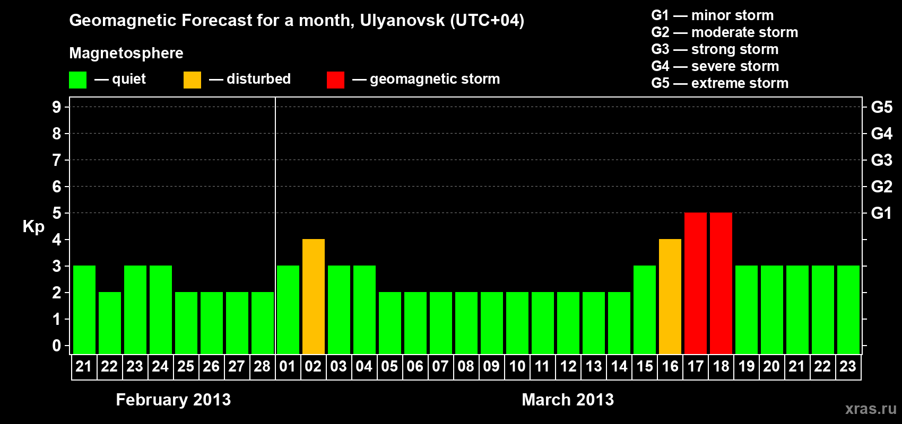Select the February 2013 month label
Viewport: 902px width, 424px height.
(173, 400)
